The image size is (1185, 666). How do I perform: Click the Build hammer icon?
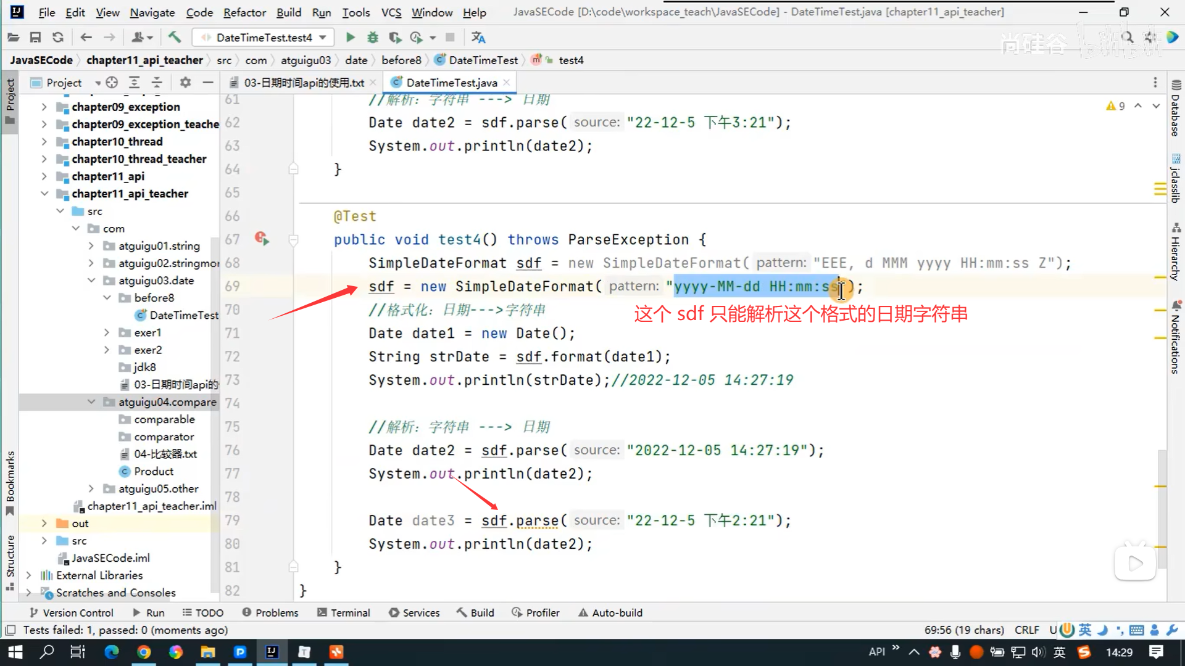point(175,38)
